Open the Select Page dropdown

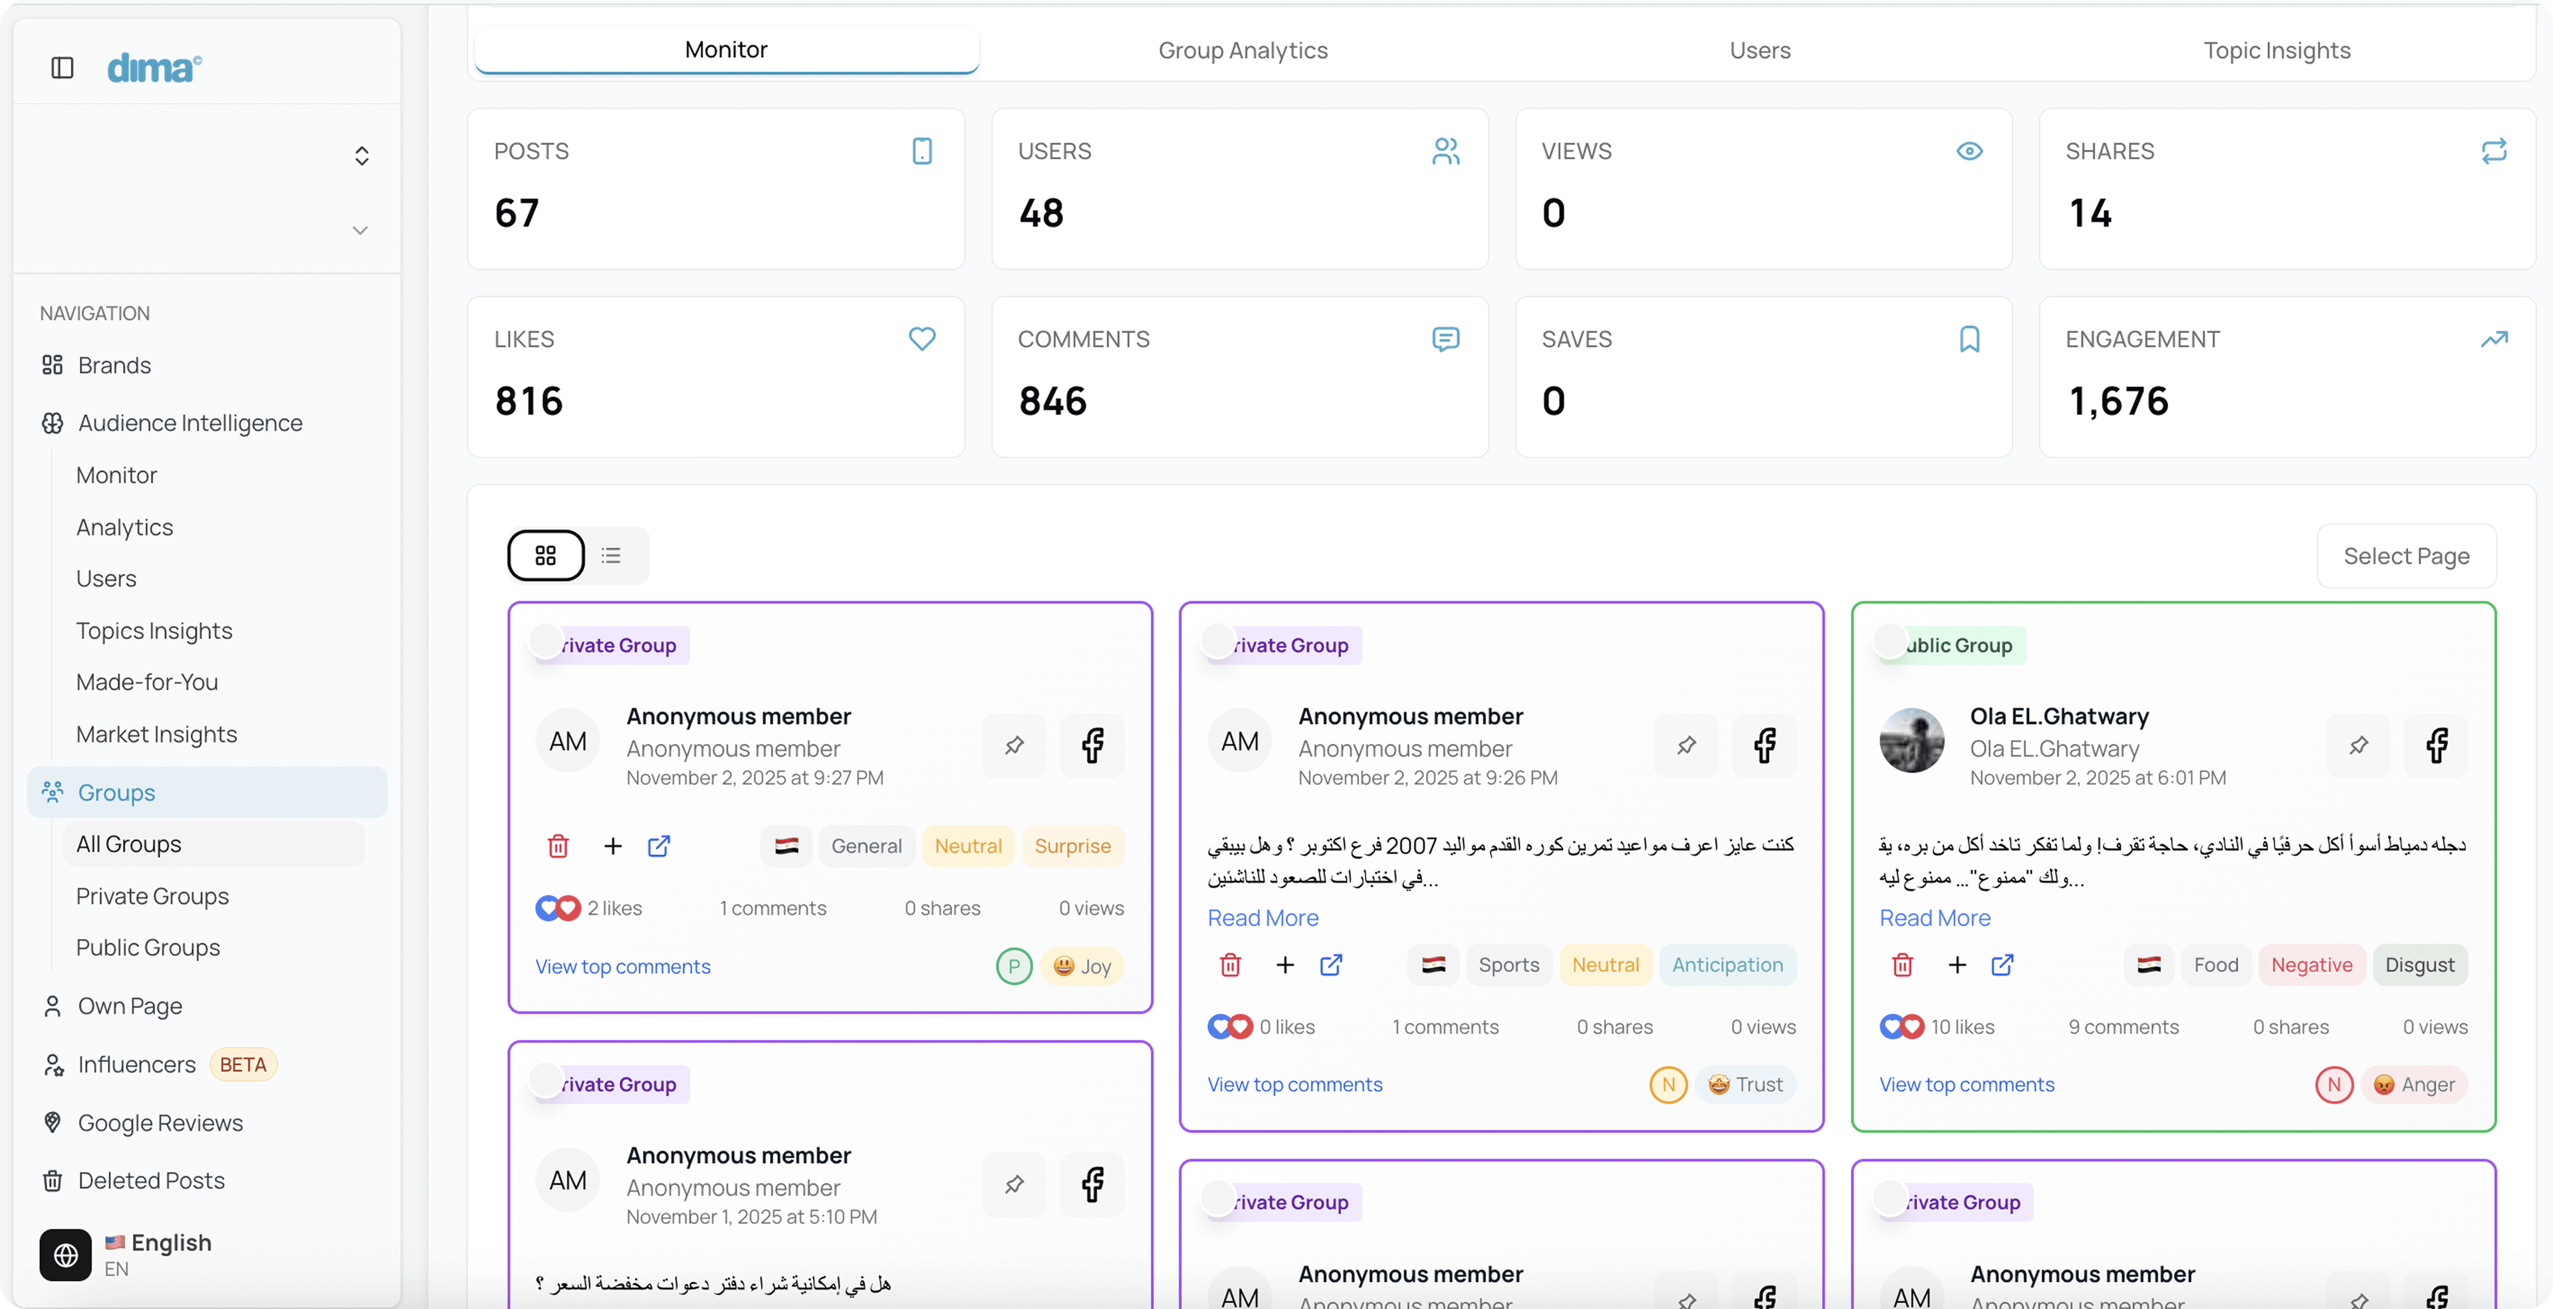(x=2405, y=555)
